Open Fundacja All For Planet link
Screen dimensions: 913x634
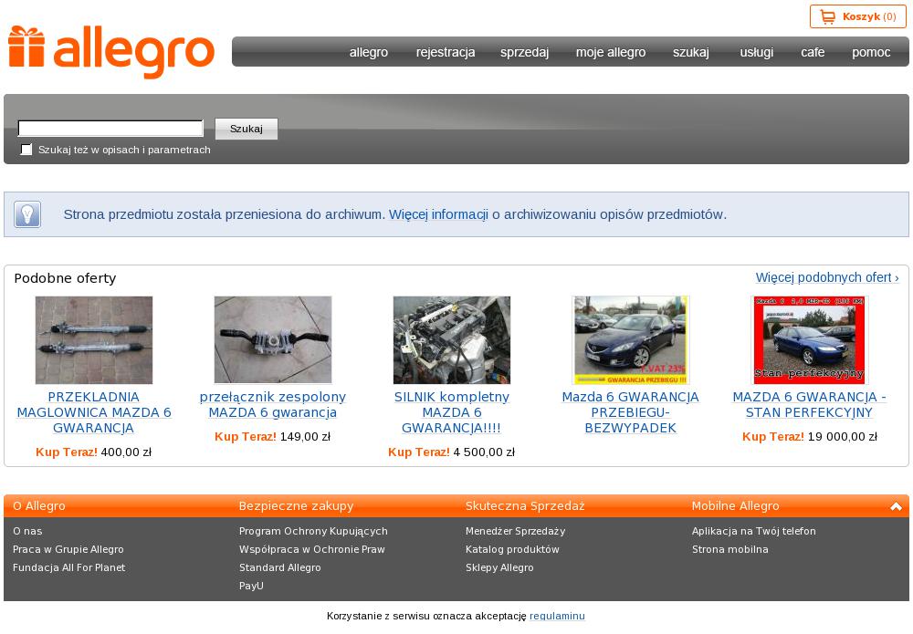click(68, 567)
